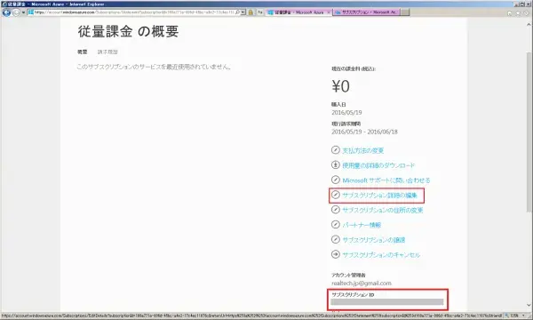This screenshot has width=533, height=320.
Task: Refresh the page with the reload icon
Action: (260, 12)
